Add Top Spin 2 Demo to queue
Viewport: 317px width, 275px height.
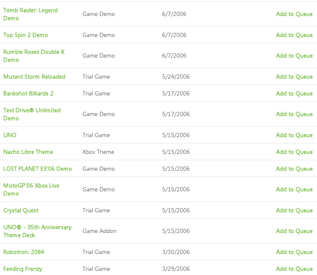[x=294, y=35]
